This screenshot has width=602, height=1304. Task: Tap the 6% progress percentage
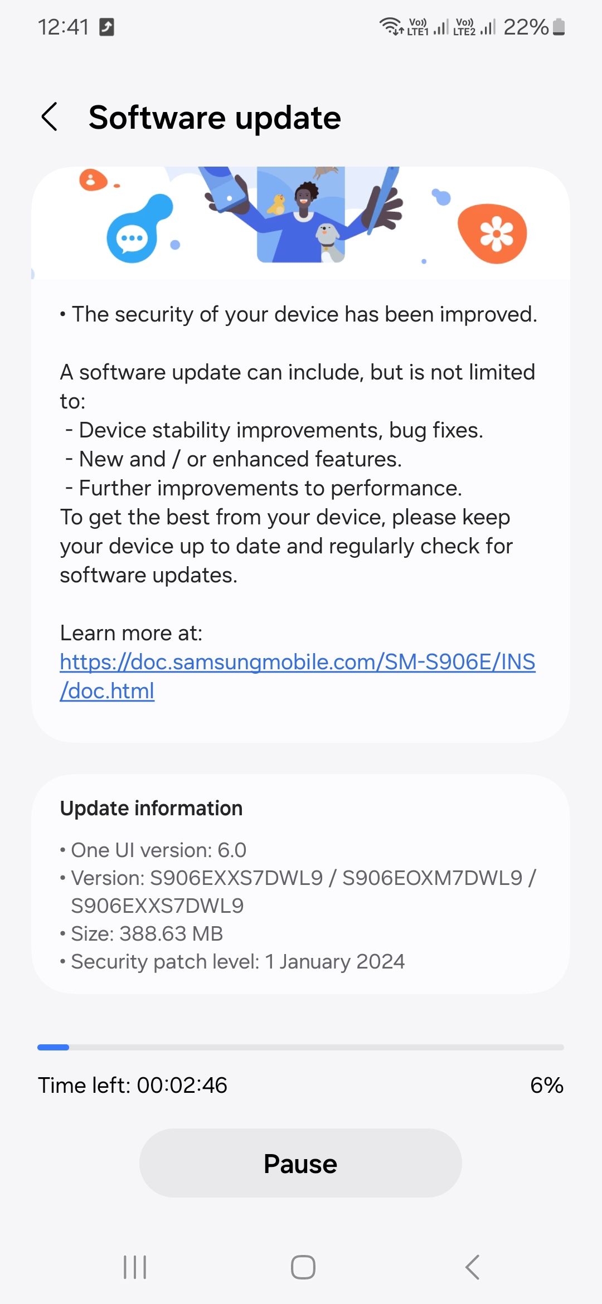[x=547, y=1085]
